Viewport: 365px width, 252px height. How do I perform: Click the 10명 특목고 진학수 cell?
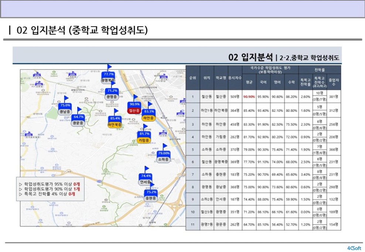point(320,93)
